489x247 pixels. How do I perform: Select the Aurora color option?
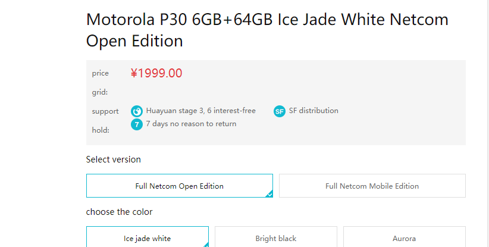404,238
